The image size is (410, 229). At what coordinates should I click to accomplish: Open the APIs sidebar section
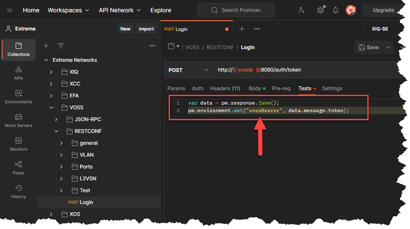(x=19, y=73)
